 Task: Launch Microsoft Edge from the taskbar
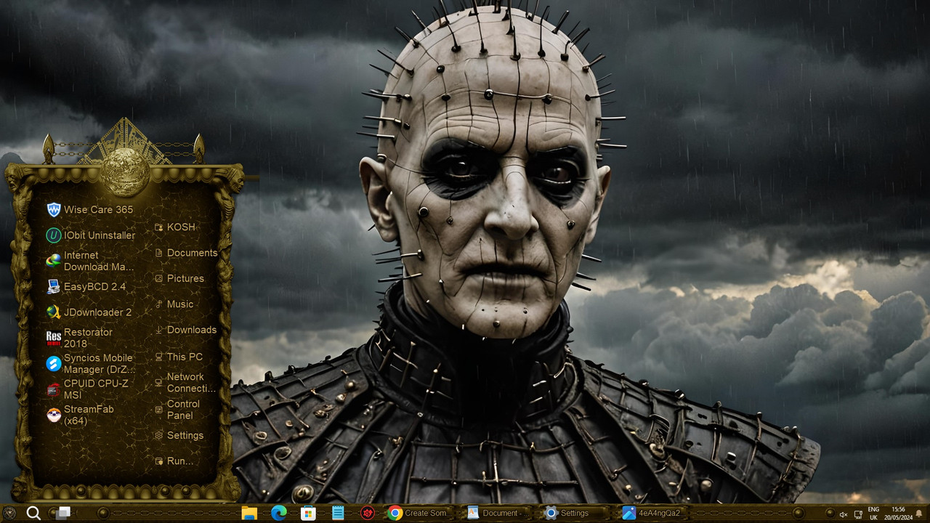[279, 513]
